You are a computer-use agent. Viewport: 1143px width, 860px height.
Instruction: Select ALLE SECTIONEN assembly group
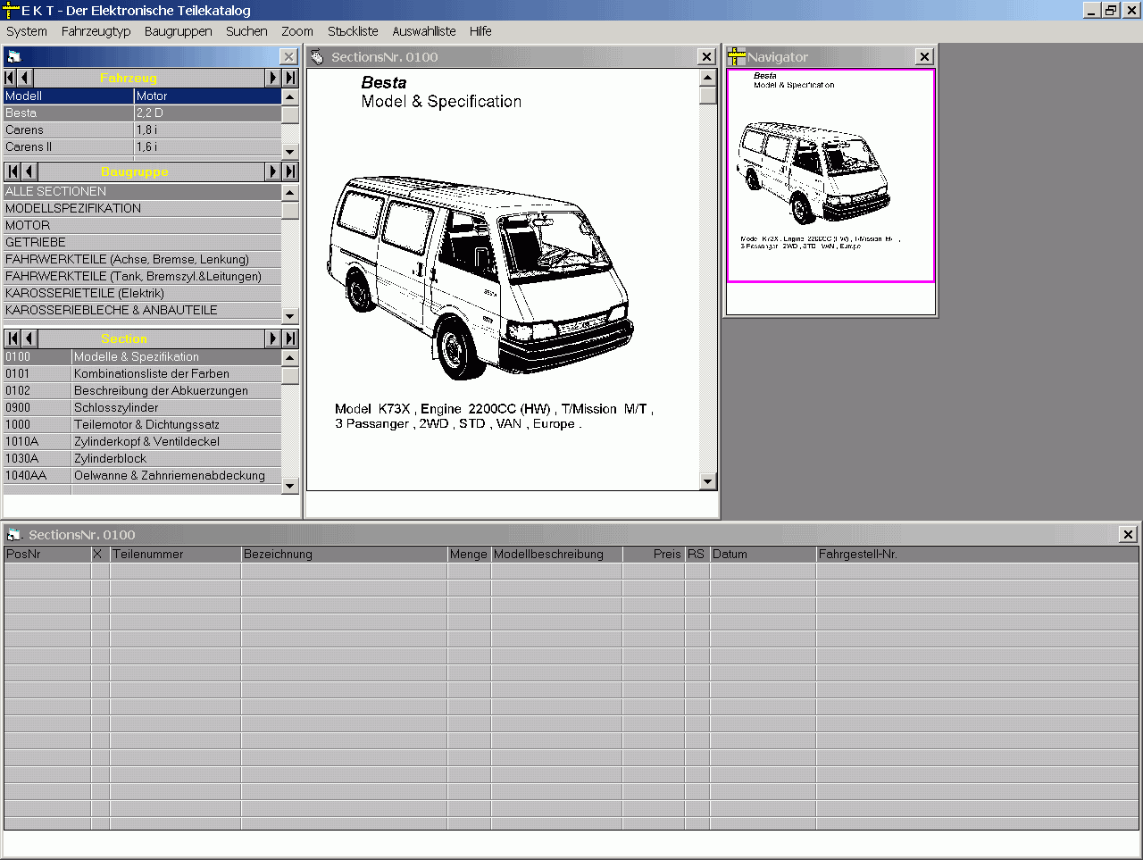(142, 192)
